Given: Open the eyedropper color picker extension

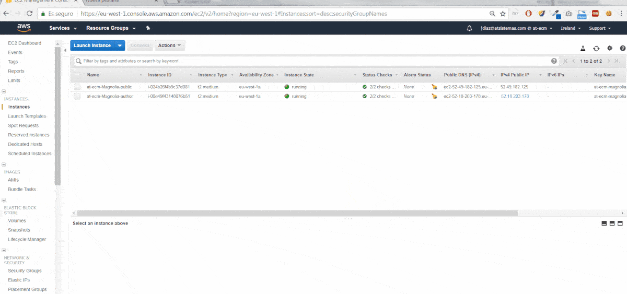Looking at the screenshot, I should coord(556,14).
